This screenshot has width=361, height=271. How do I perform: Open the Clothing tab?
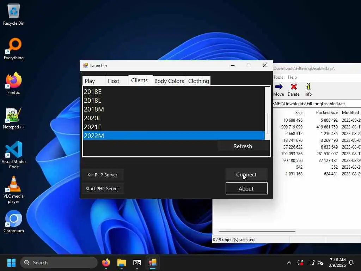click(x=198, y=81)
